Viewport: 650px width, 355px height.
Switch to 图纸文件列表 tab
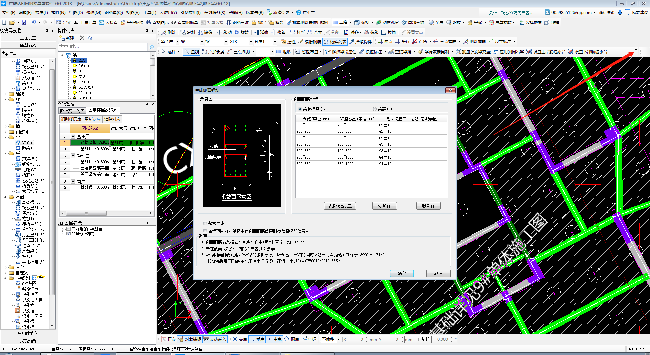(72, 111)
